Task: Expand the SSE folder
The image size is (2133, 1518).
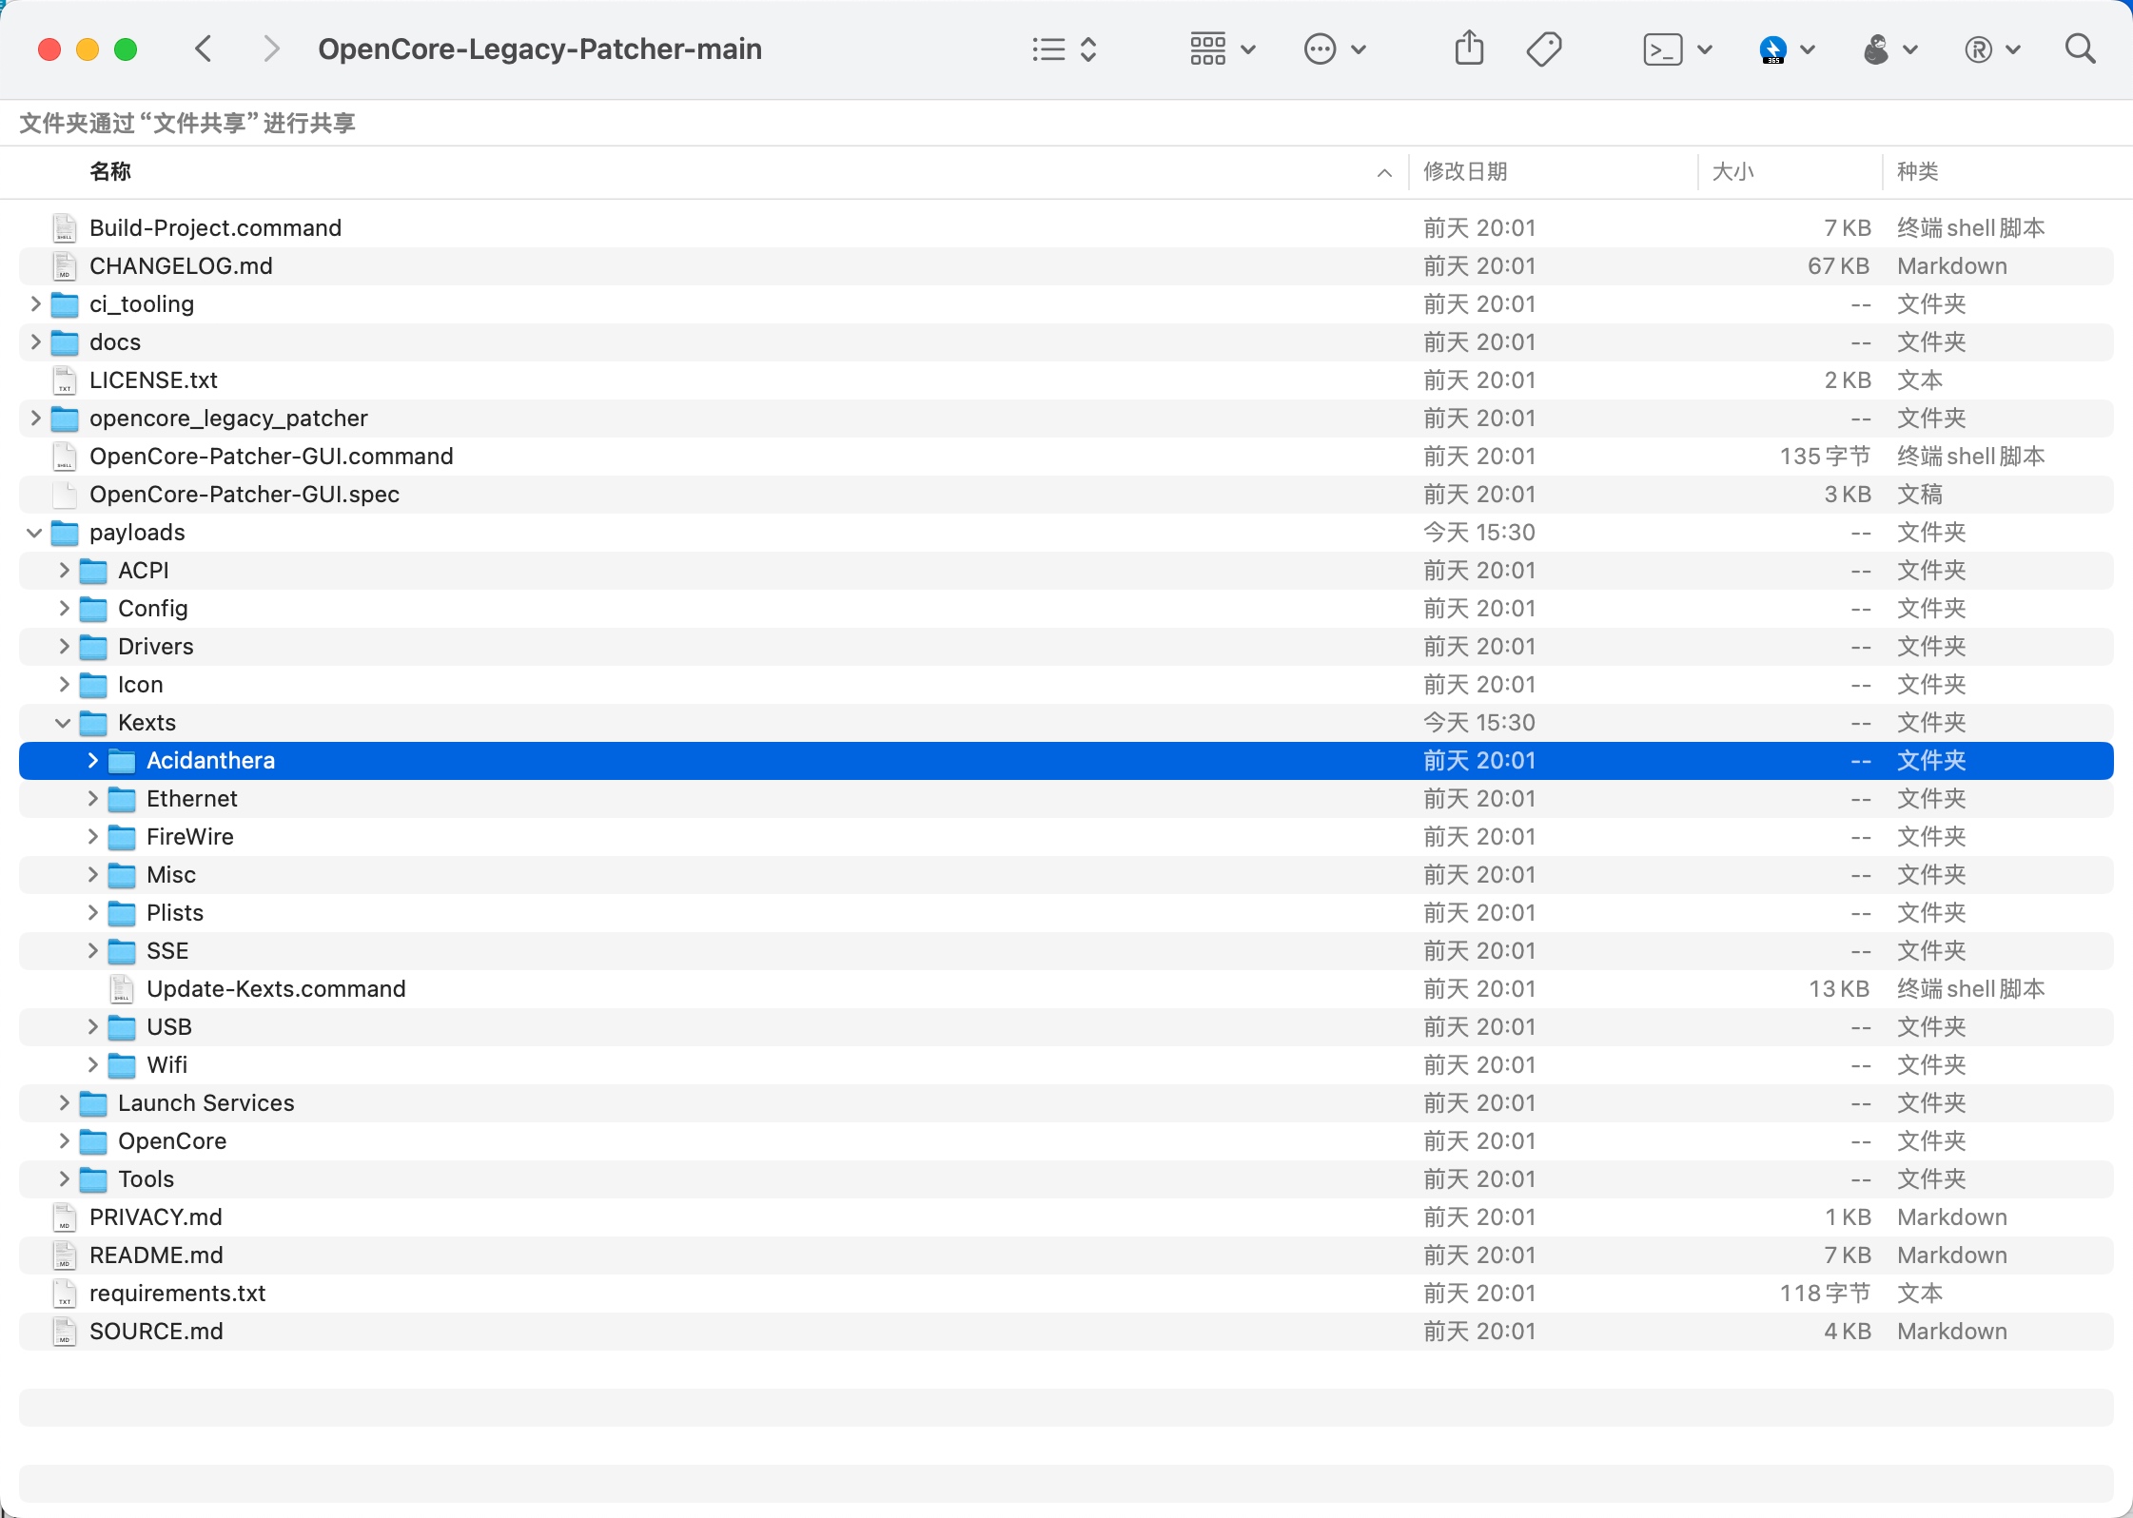Action: coord(92,950)
